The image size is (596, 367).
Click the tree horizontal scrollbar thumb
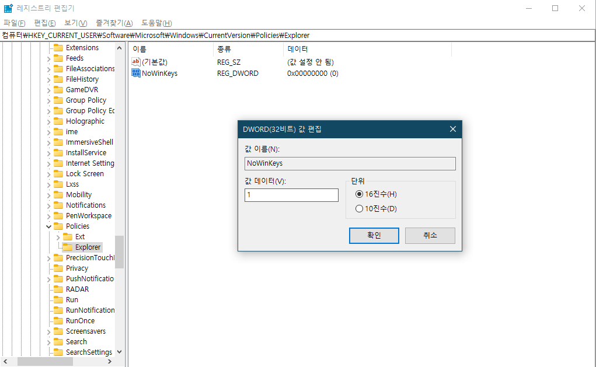click(45, 362)
